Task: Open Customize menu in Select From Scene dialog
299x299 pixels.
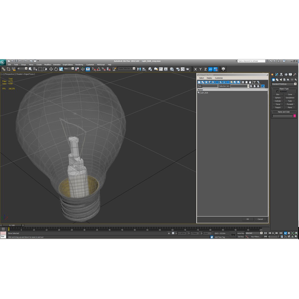Action: 219,78
